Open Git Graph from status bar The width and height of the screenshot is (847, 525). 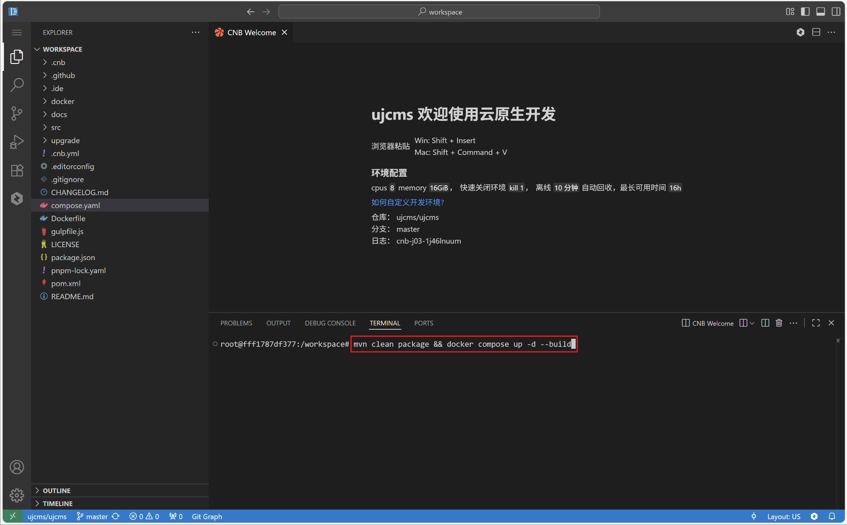tap(207, 517)
